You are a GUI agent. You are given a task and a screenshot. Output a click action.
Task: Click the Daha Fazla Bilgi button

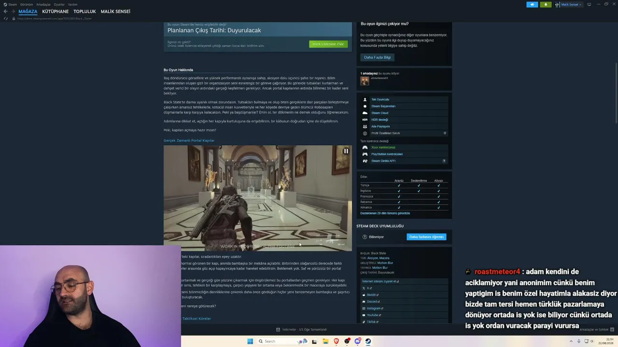click(377, 57)
